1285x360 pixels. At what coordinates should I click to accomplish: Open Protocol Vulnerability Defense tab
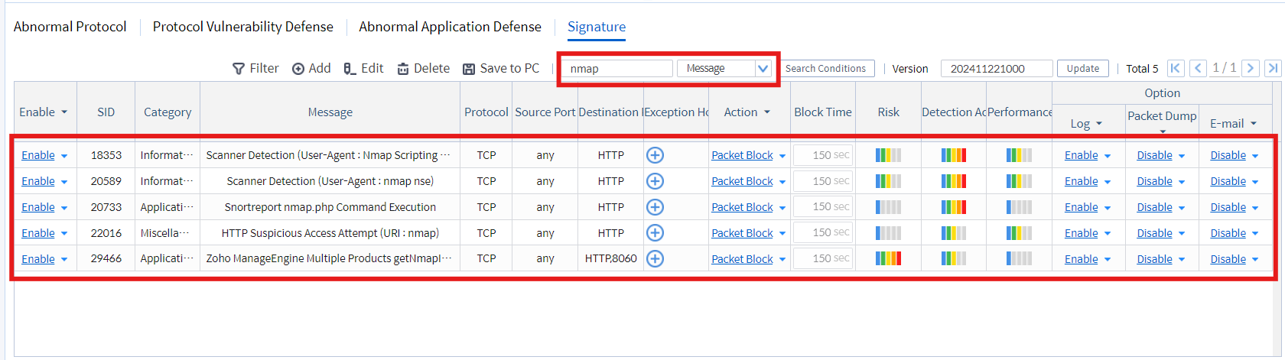point(243,27)
